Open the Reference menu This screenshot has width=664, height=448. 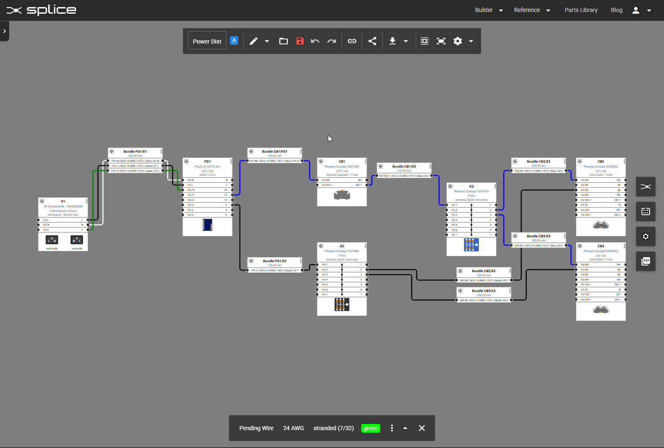[x=527, y=10]
